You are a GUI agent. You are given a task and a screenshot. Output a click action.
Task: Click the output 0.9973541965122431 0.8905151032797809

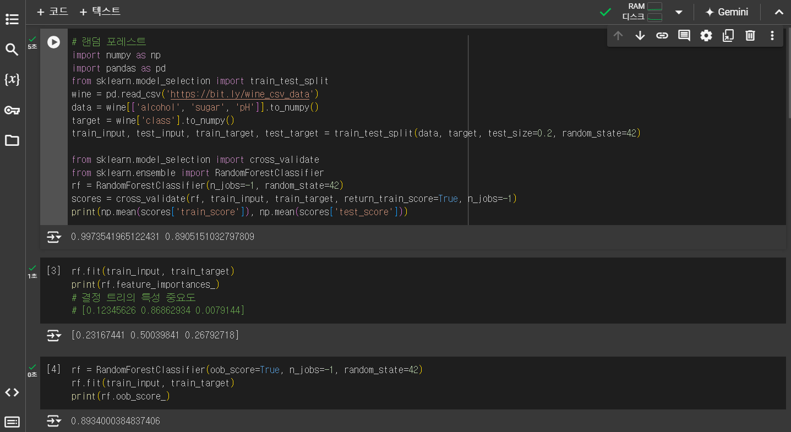[163, 237]
